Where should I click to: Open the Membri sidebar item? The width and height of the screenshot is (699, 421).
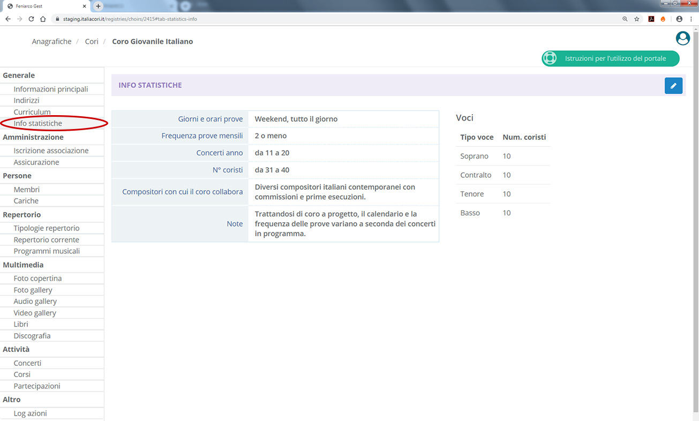[27, 190]
